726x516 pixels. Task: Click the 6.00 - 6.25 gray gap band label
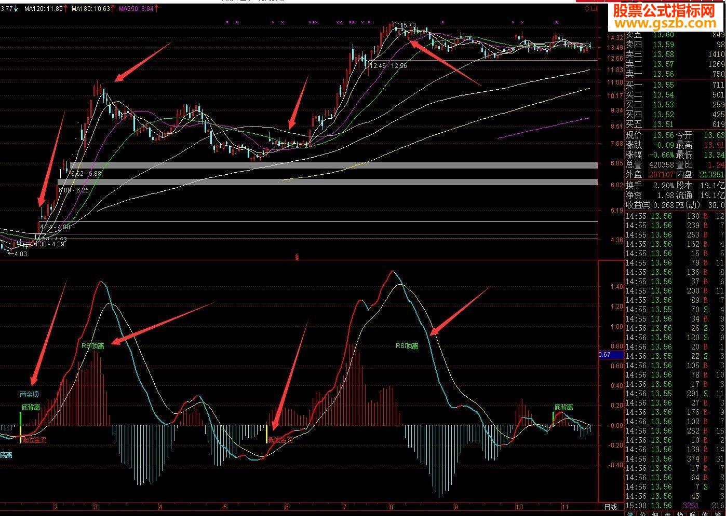pos(74,190)
